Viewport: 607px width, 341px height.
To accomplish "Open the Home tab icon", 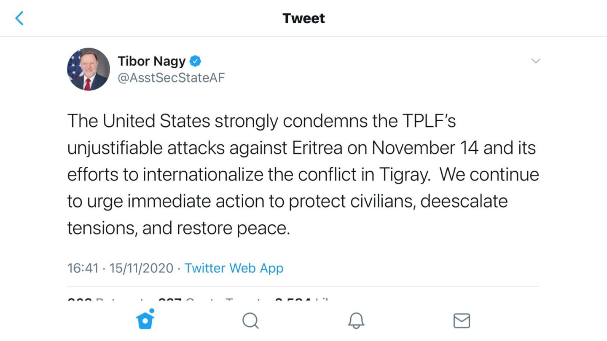I will point(145,321).
